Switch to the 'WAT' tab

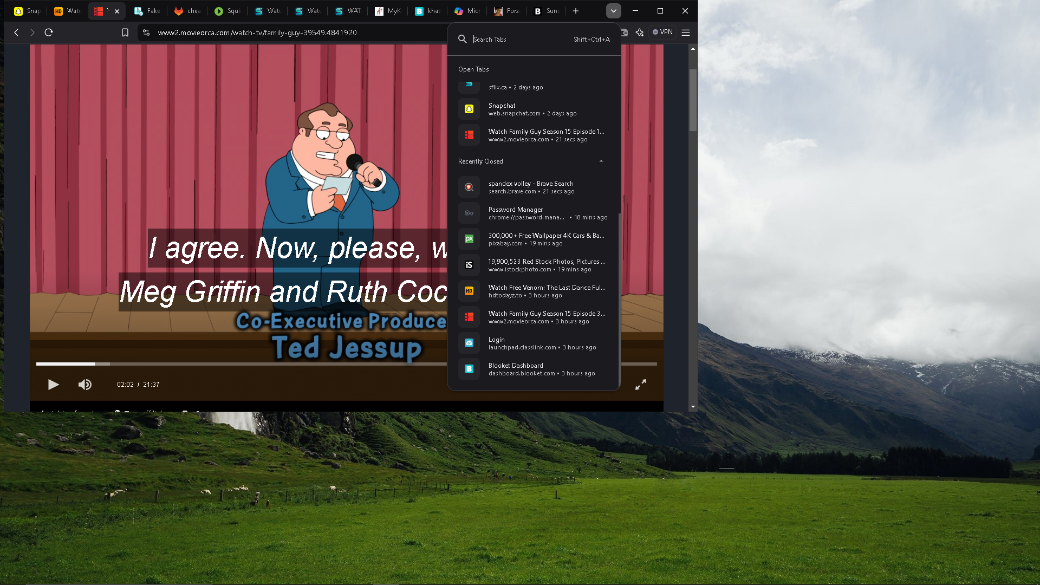coord(348,11)
